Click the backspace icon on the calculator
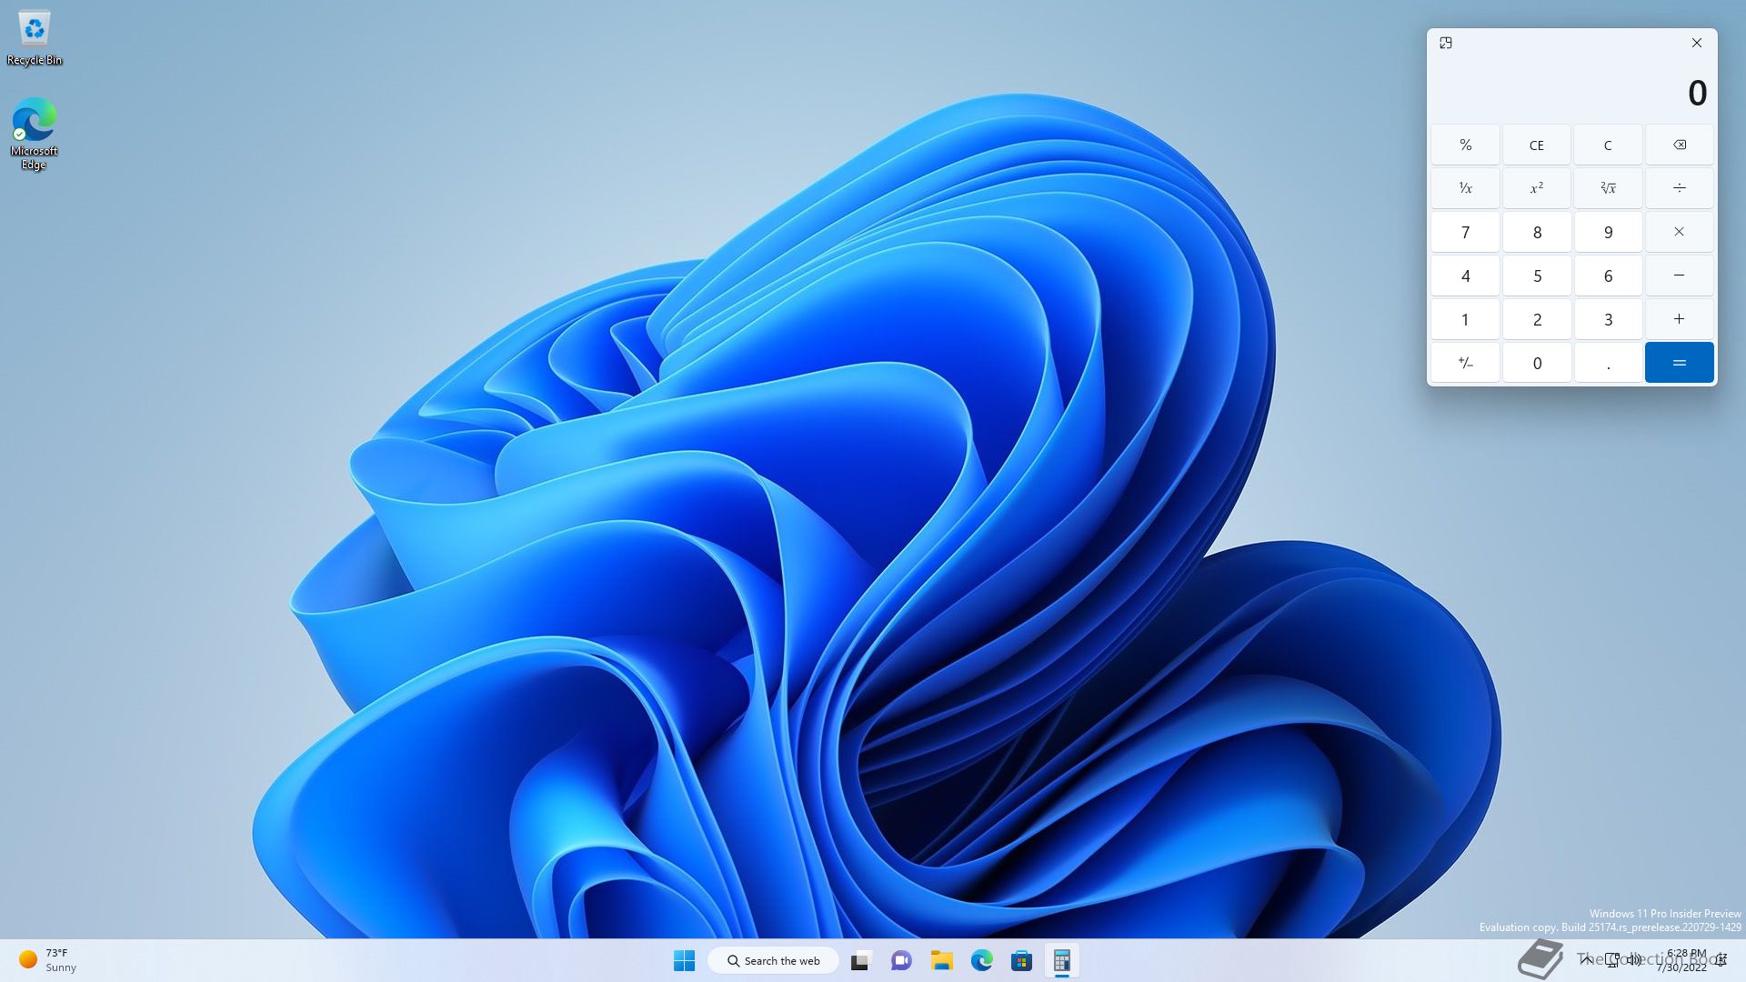1746x982 pixels. 1679,145
